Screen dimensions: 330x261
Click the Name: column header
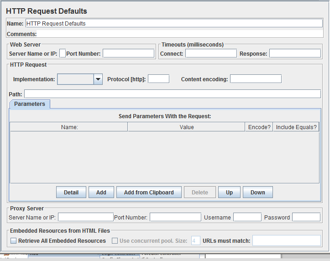pos(69,127)
